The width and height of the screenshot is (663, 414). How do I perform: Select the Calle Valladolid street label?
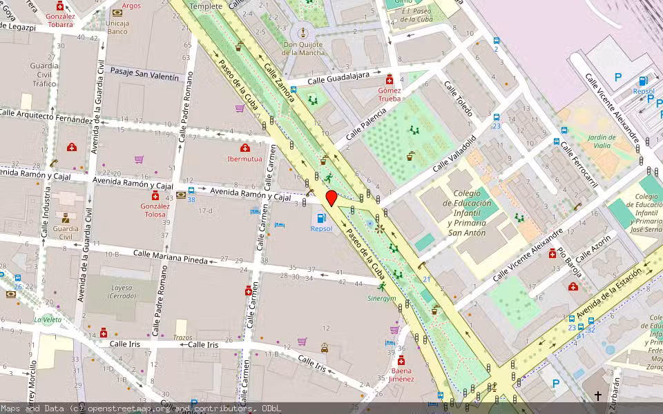tap(454, 154)
